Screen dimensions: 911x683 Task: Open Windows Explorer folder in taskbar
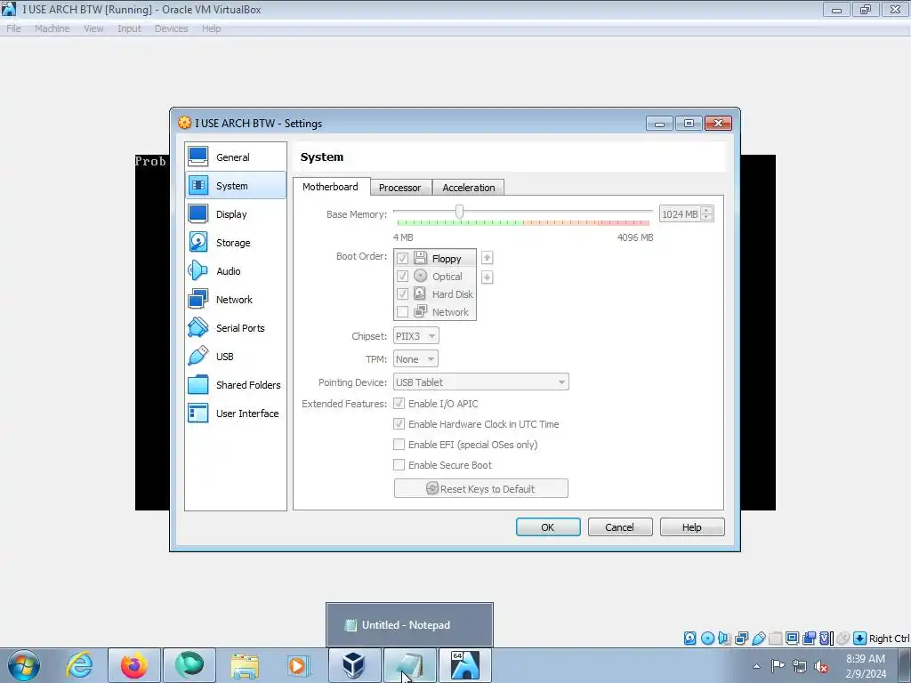click(x=245, y=665)
